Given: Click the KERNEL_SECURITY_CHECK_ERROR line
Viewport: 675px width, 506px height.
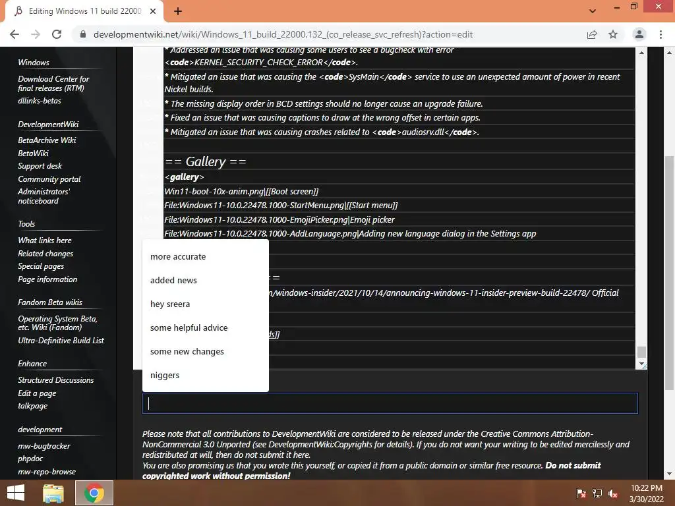Looking at the screenshot, I should coord(261,63).
